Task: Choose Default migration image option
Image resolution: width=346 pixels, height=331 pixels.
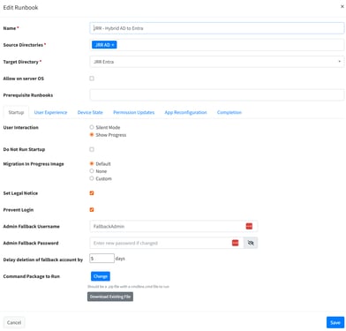Action: point(92,163)
